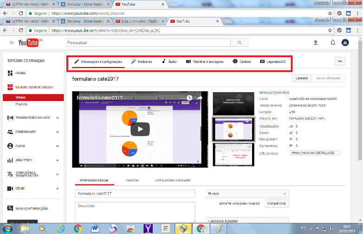Open the Privado privacy dropdown

click(247, 194)
